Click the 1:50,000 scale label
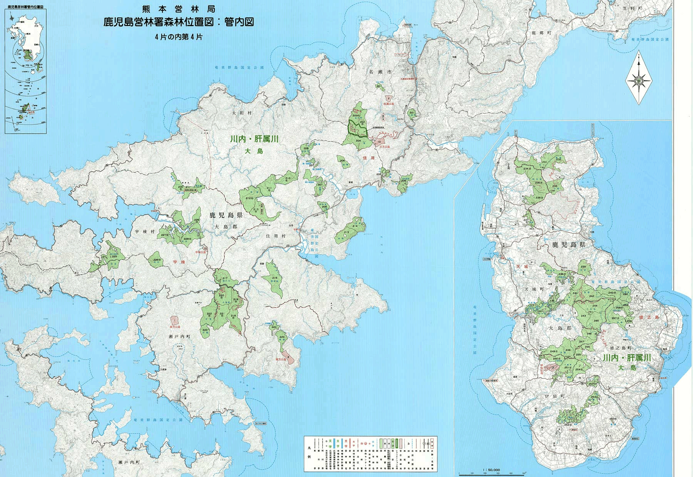The image size is (693, 477). 491,470
